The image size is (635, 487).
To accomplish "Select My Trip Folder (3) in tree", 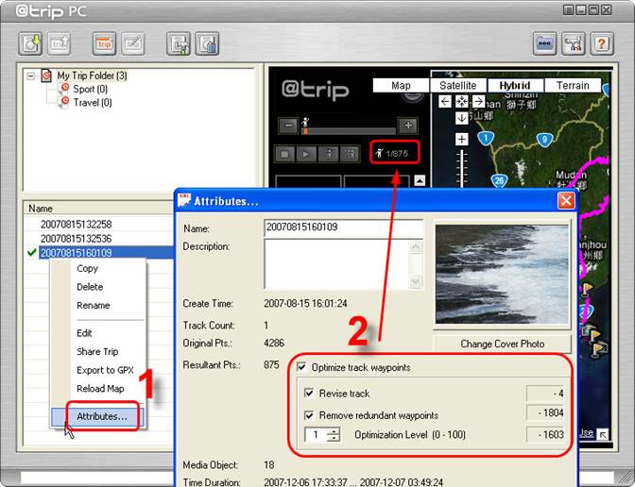I will [x=92, y=76].
